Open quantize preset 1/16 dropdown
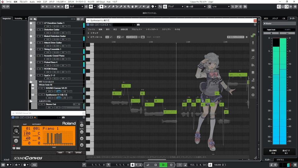This screenshot has height=168, width=298. click(x=221, y=7)
